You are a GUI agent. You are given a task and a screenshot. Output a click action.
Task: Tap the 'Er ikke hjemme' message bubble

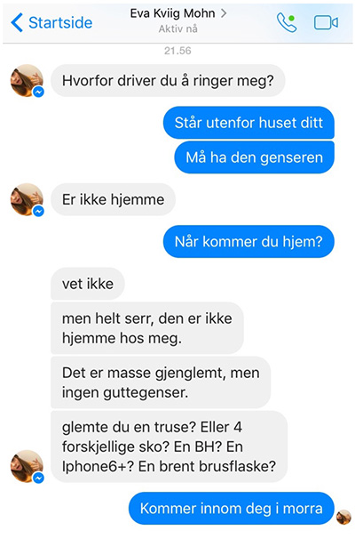pyautogui.click(x=114, y=199)
